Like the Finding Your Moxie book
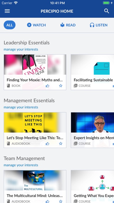This screenshot has height=203, width=114. click(x=47, y=86)
